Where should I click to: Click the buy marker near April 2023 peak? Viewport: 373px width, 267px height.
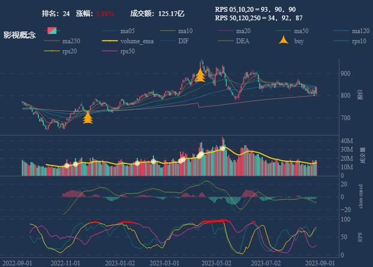pos(200,75)
